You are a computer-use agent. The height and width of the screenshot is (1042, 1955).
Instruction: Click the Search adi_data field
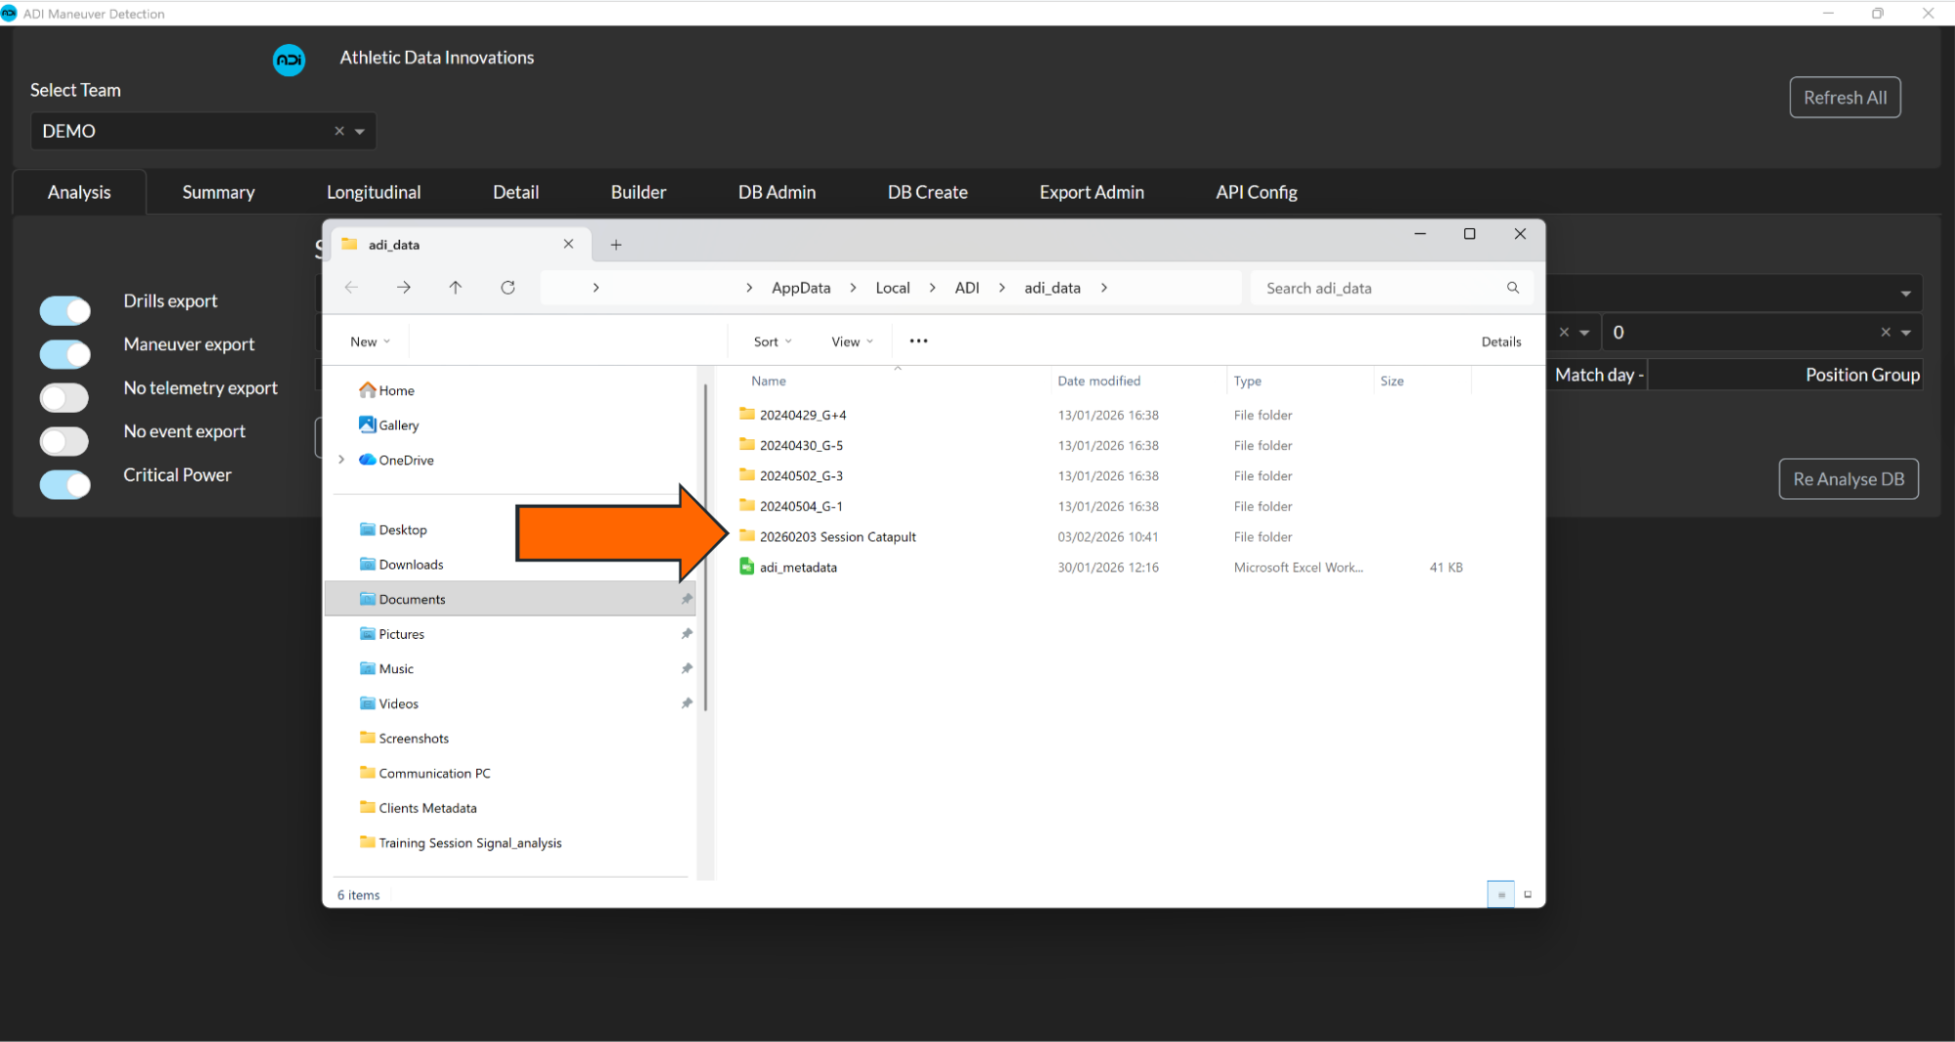(1391, 288)
